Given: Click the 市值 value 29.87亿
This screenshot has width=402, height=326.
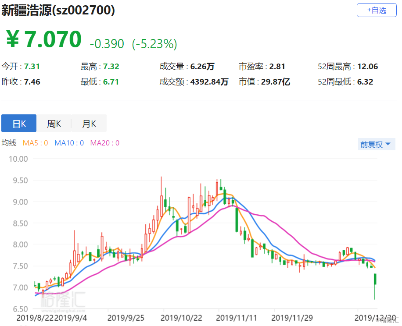Looking at the screenshot, I should pyautogui.click(x=276, y=82).
